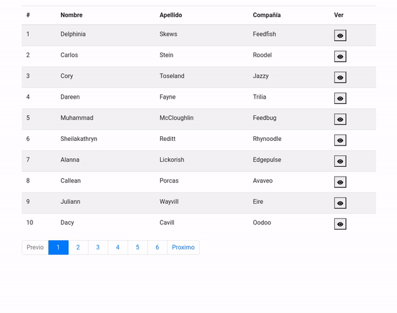Click the company cell Feedfish
Viewport: 397px width, 313px height.
point(264,34)
